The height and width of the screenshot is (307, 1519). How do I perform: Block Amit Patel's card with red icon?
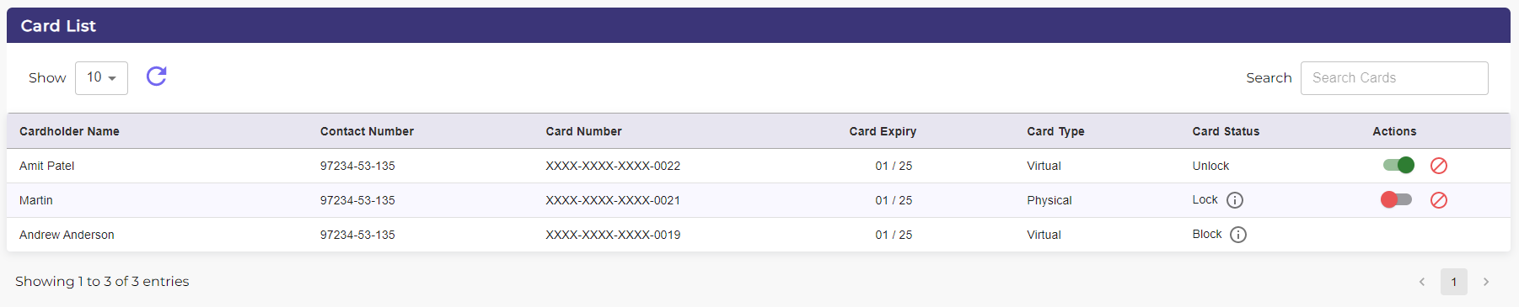point(1439,166)
